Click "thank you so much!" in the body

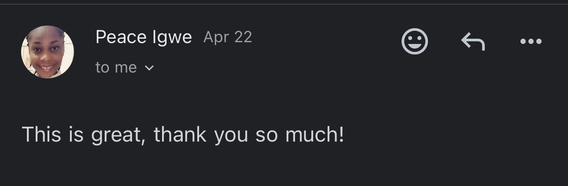248,134
